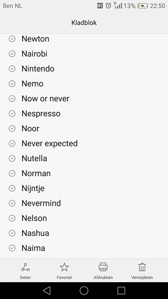Mark note as Favoriet with star icon
Screen dimensions: 168x299
(64, 267)
